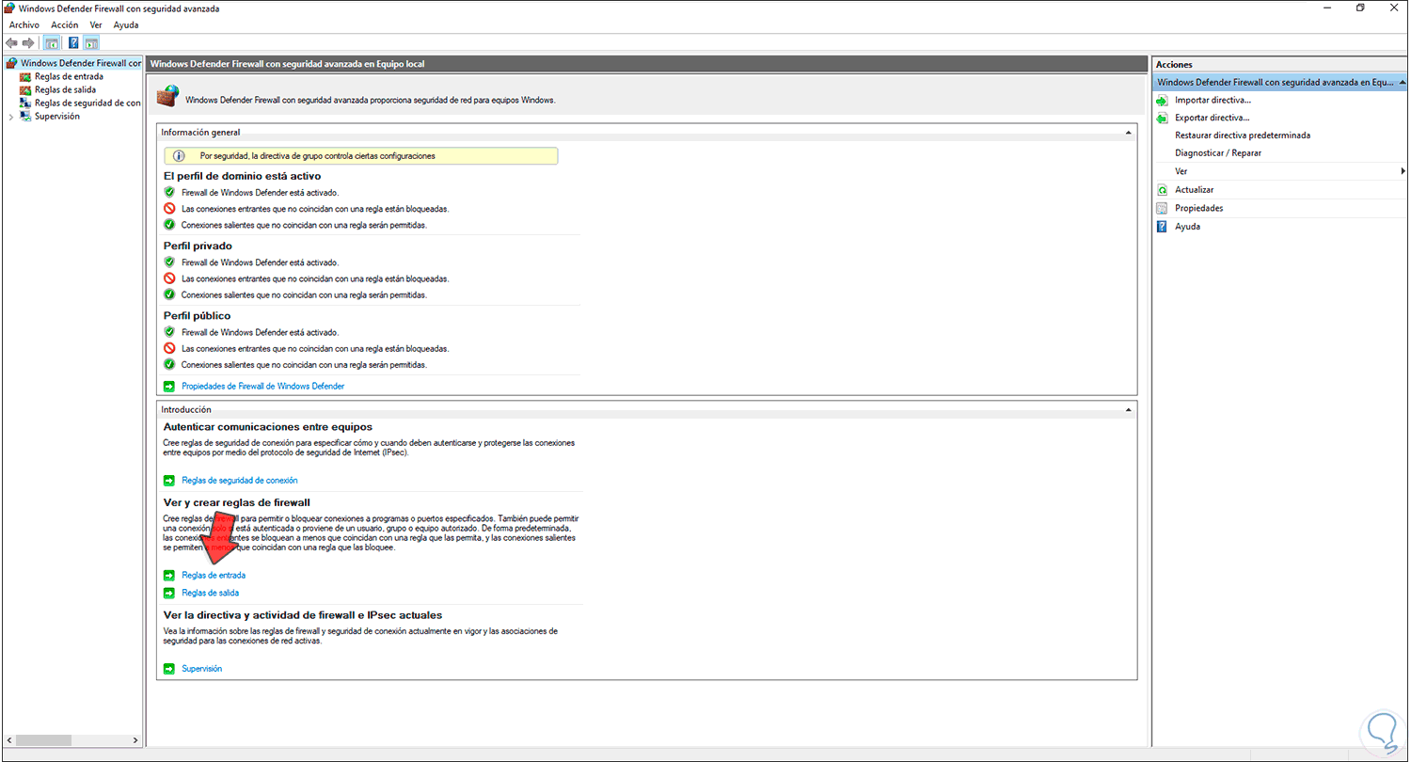Click the heading 'El perfil de dominio está activo'
Image resolution: width=1411 pixels, height=762 pixels.
point(243,176)
